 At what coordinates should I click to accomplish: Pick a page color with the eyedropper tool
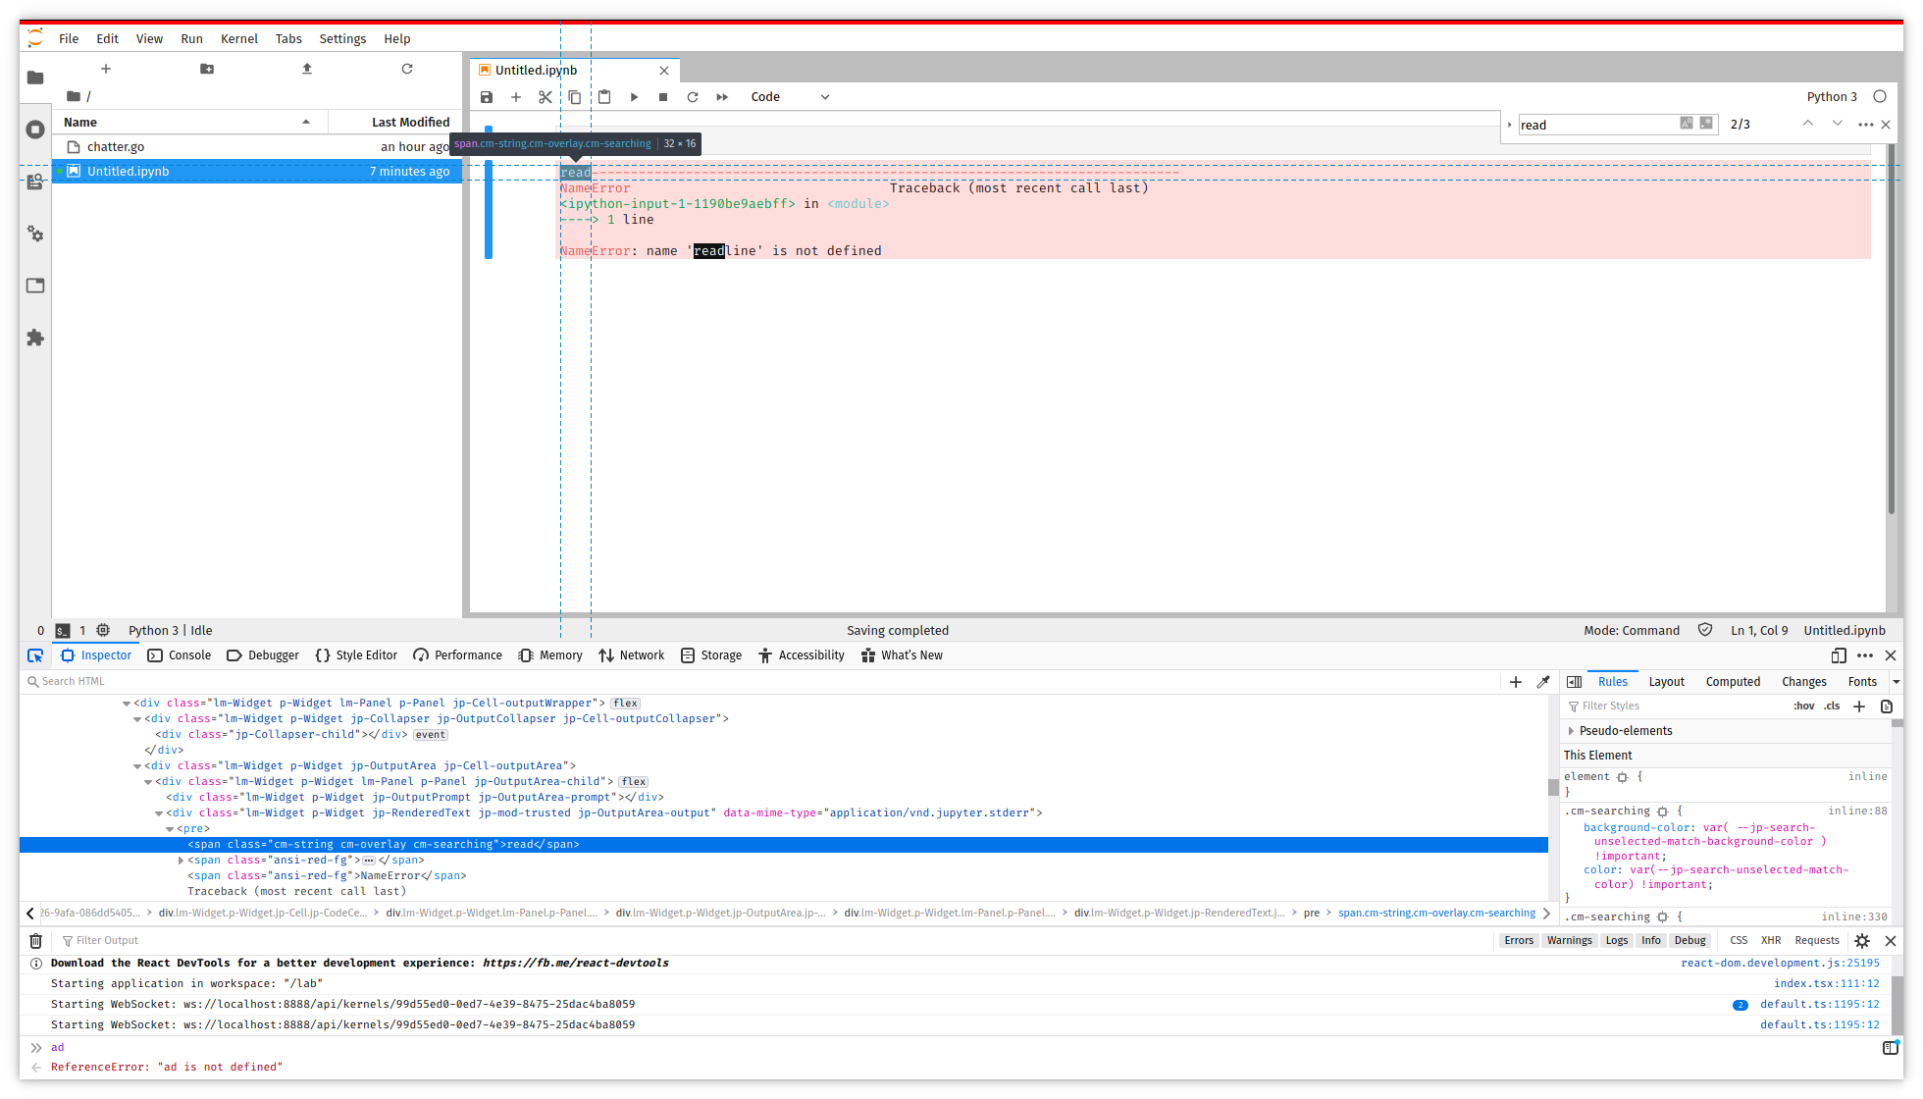[1543, 681]
